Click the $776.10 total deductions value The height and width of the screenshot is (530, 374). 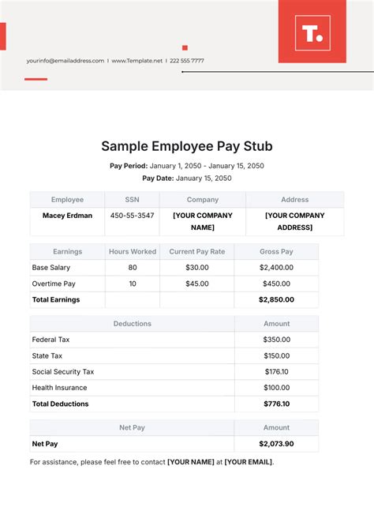[276, 404]
